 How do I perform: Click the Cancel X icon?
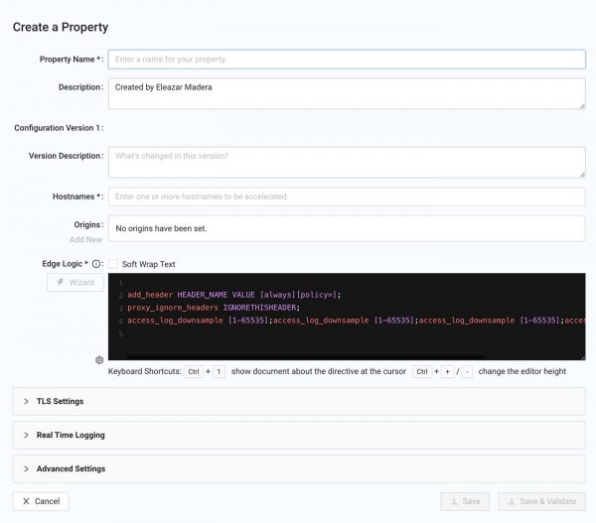(26, 501)
